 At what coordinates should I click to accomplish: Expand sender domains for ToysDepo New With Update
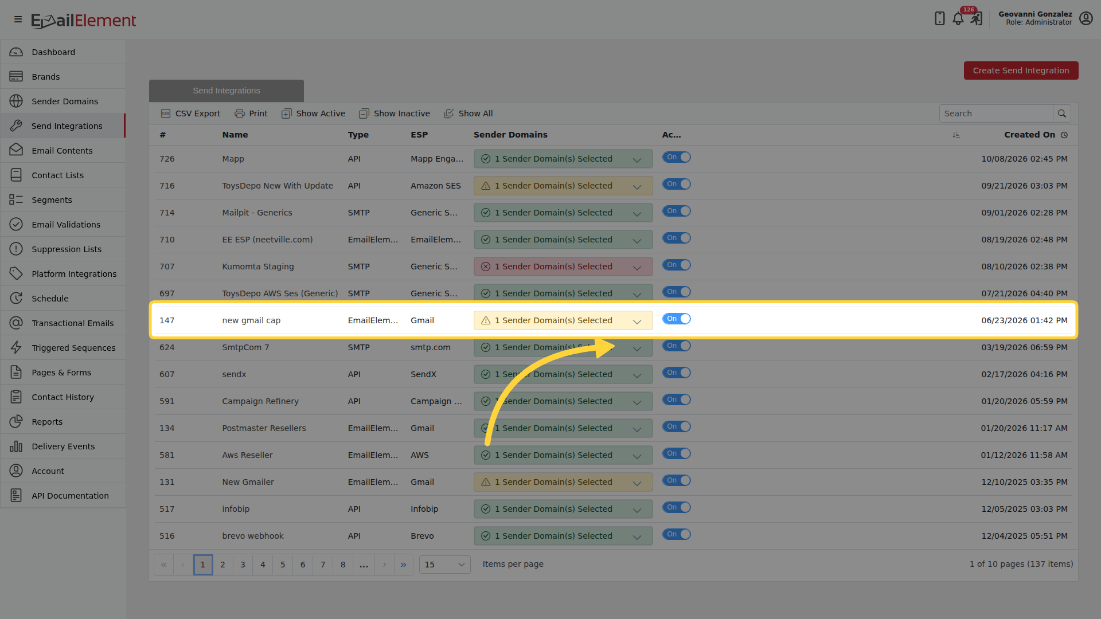[563, 186]
